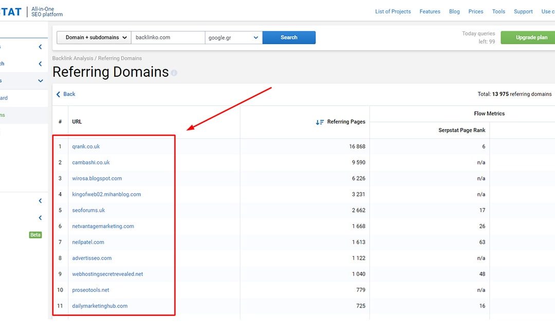
Task: Click Backlink Analysis in the breadcrumb
Action: point(72,59)
